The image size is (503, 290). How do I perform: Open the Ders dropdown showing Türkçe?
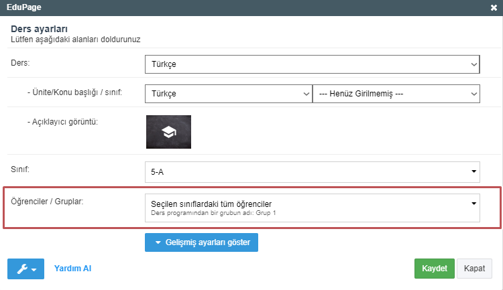312,64
